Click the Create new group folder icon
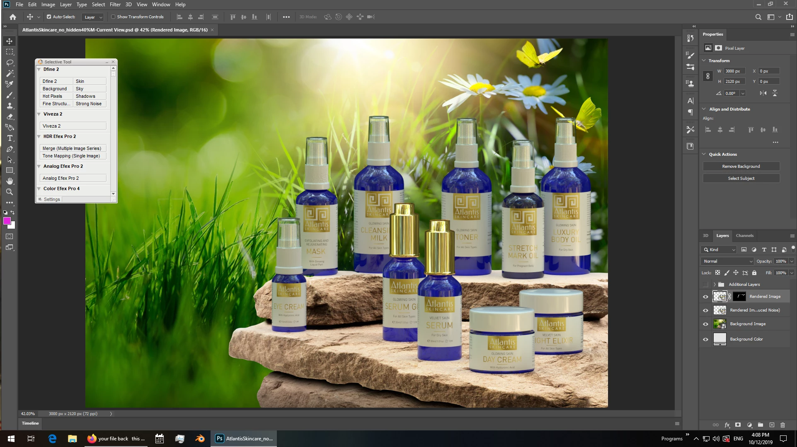The height and width of the screenshot is (447, 797). pyautogui.click(x=761, y=425)
